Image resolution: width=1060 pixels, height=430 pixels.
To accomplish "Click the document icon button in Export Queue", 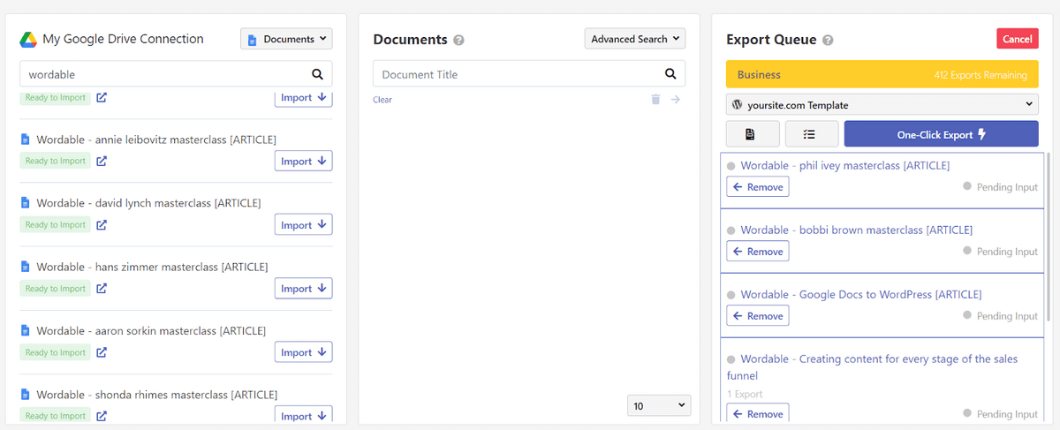I will (750, 134).
